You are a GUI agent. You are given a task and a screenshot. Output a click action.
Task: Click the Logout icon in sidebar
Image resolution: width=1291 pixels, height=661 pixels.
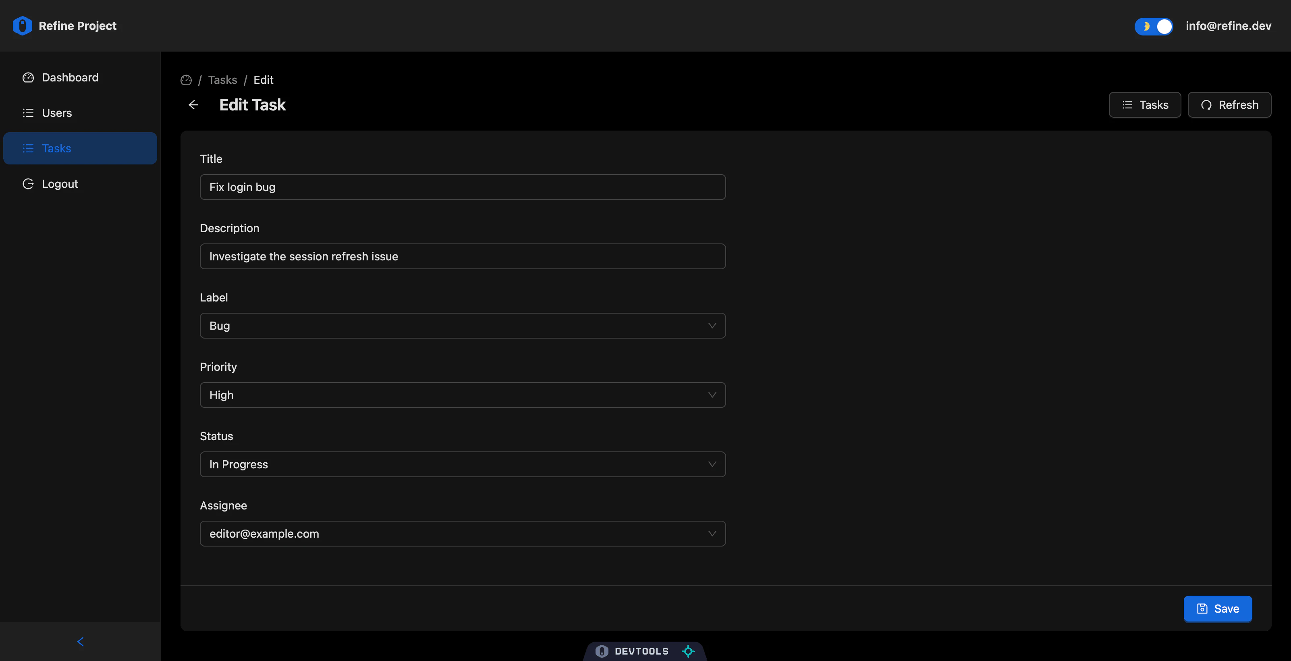(x=28, y=183)
